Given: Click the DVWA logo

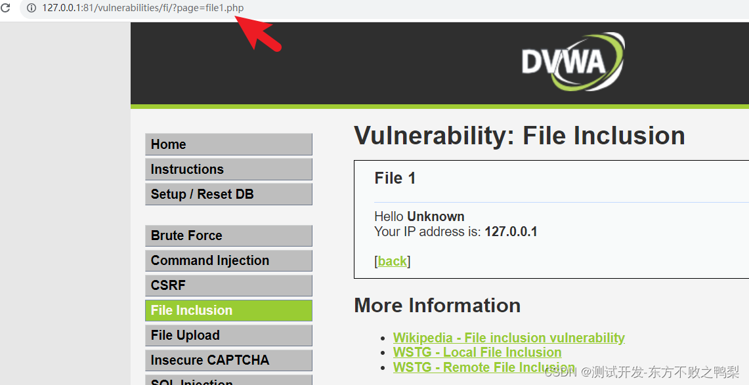Looking at the screenshot, I should click(x=572, y=62).
